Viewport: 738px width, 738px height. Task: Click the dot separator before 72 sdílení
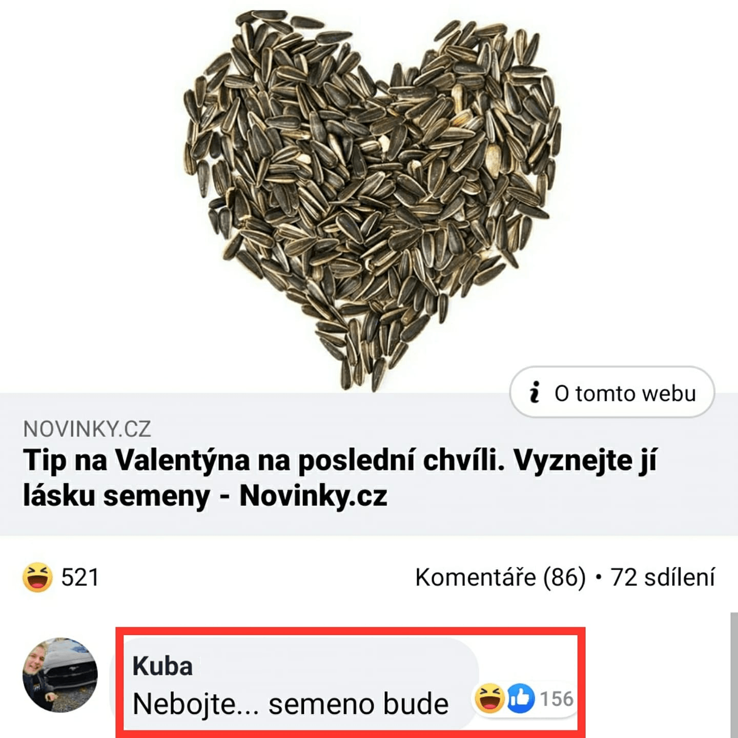pos(598,578)
